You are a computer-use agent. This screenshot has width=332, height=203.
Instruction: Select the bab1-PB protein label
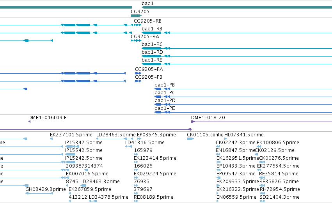pos(165,85)
